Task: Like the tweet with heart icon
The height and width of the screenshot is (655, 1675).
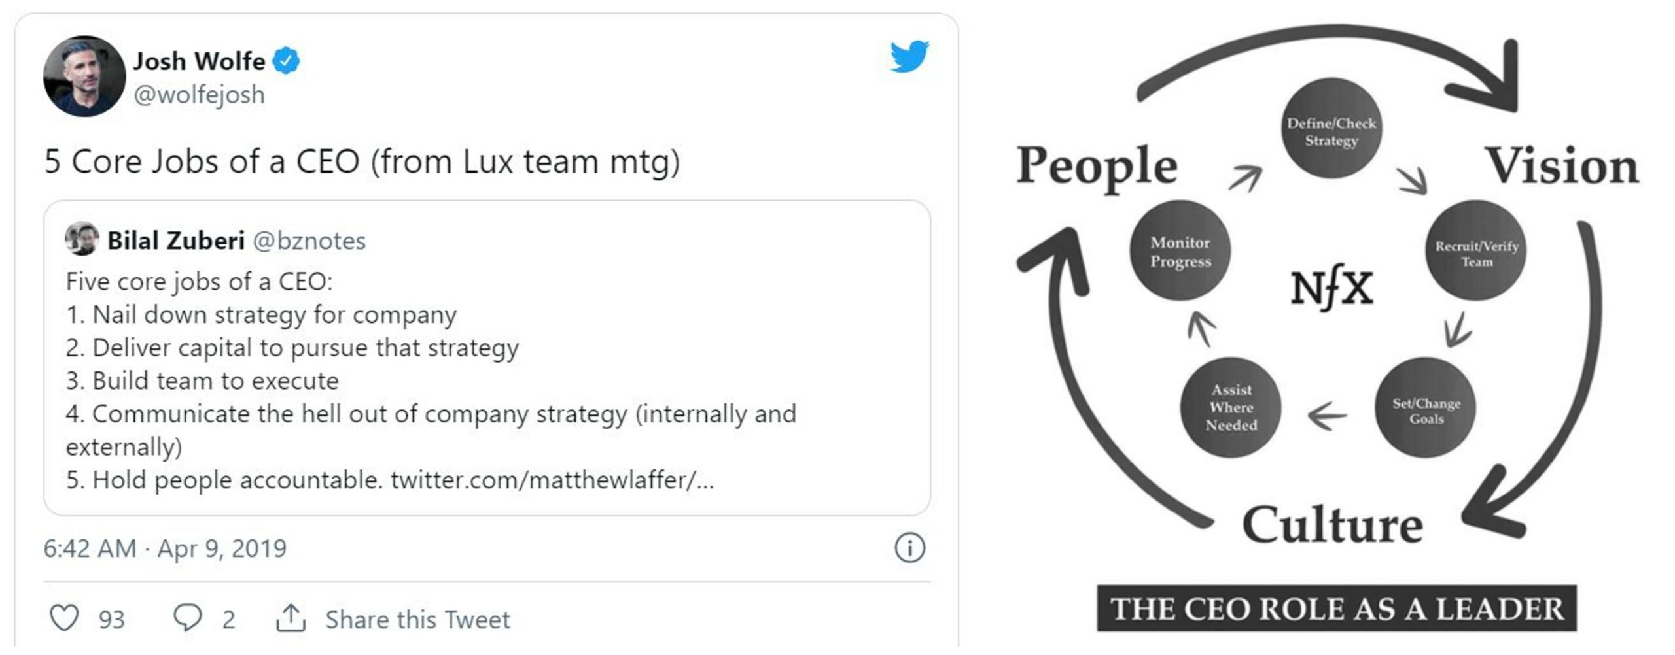Action: click(65, 618)
